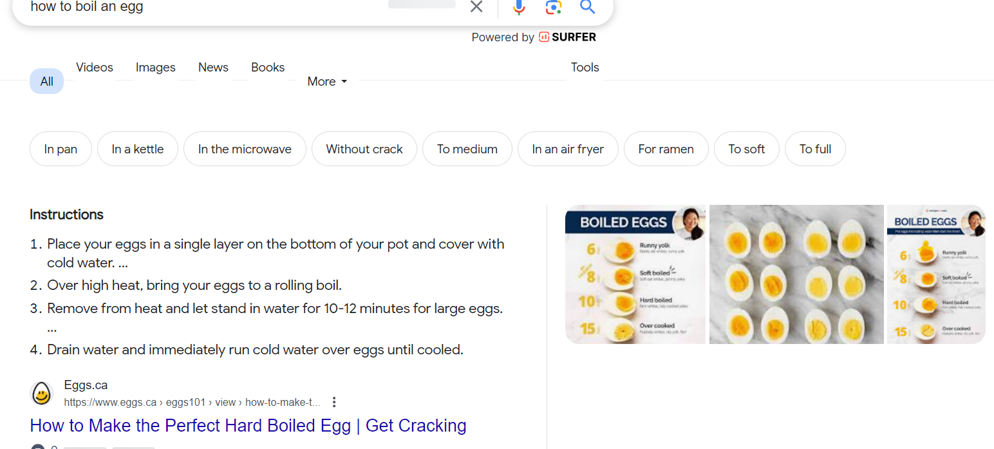This screenshot has height=449, width=994.
Task: Open the News results tab
Action: coord(213,68)
